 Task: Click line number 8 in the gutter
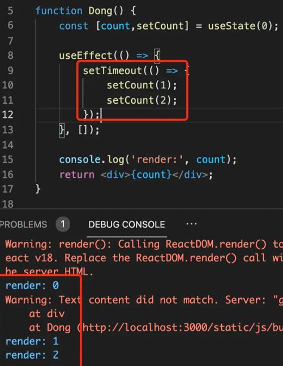coord(11,56)
